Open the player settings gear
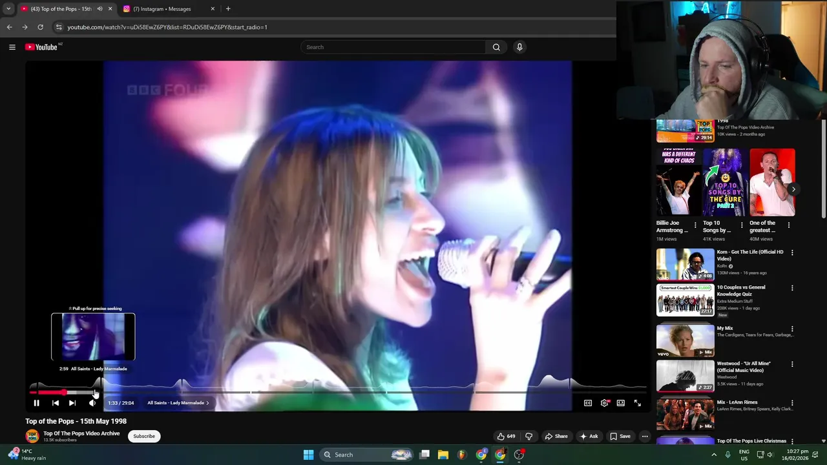 point(605,403)
